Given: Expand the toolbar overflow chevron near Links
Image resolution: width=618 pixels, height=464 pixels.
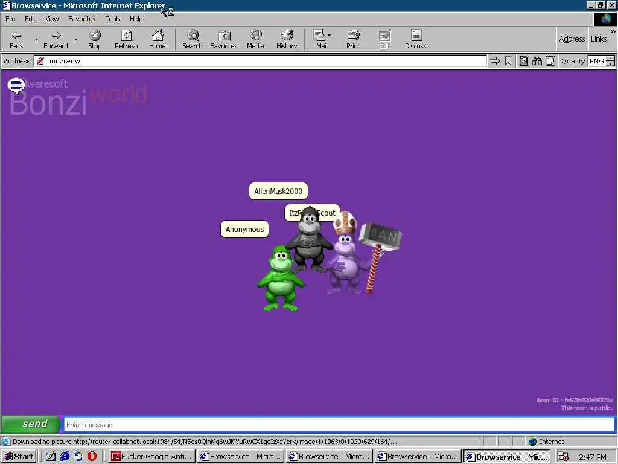Looking at the screenshot, I should (613, 31).
